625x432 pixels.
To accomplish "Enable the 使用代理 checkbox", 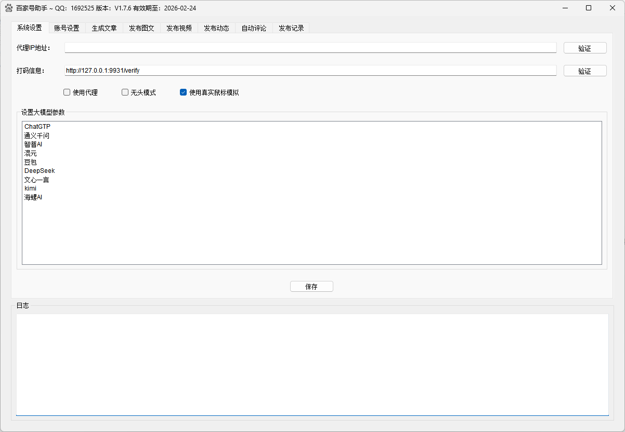I will tap(67, 92).
